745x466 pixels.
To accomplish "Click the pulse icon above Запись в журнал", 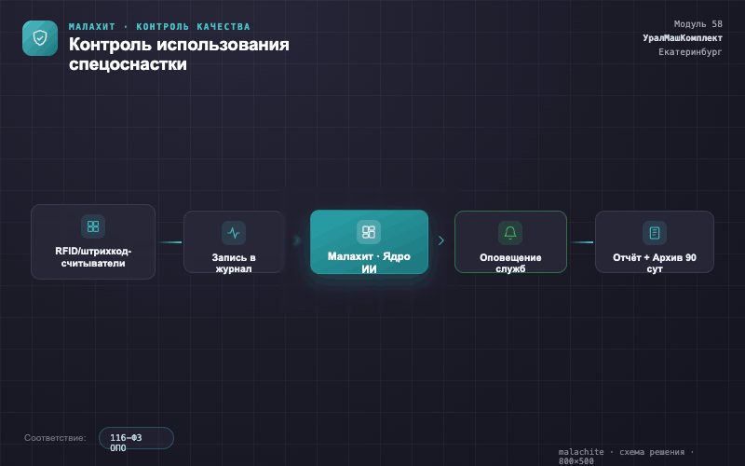I will (x=234, y=233).
